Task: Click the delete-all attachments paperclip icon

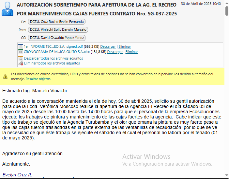Action: click(x=21, y=63)
